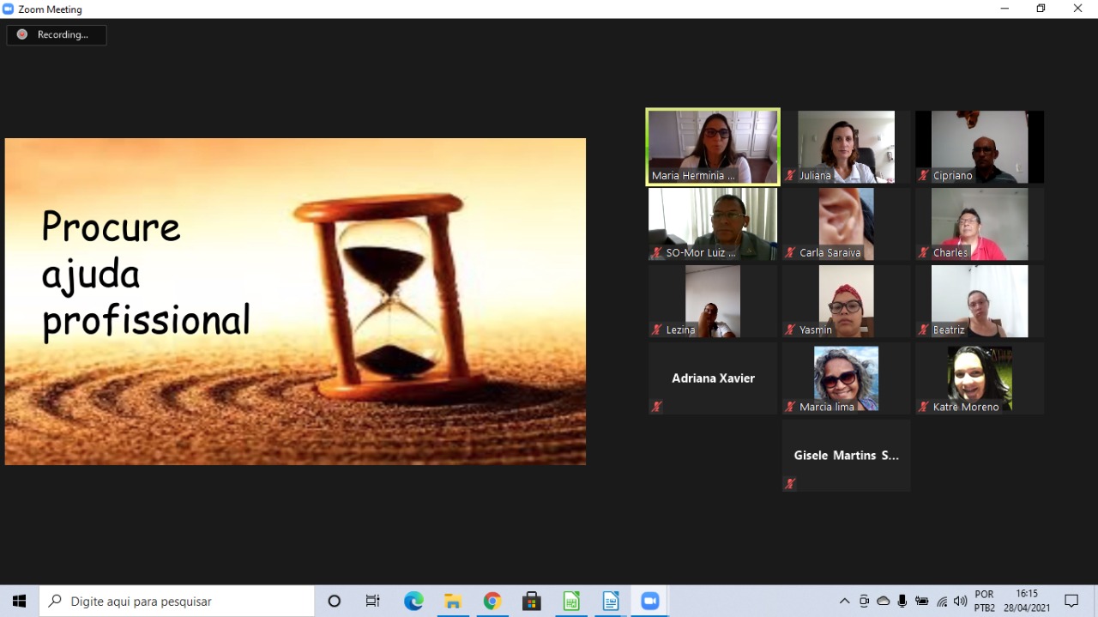1098x617 pixels.
Task: Click muted mic icon next to Charles
Action: coord(924,252)
